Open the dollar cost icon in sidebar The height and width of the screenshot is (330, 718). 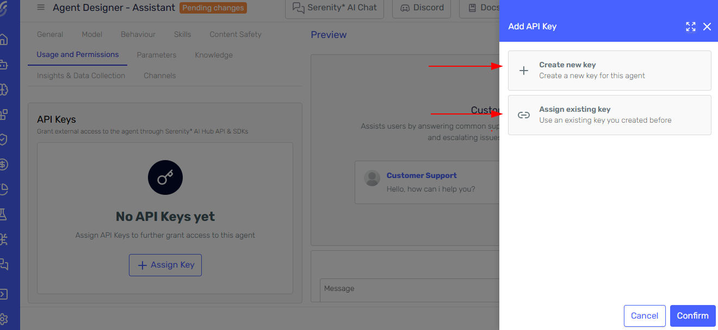[x=4, y=164]
